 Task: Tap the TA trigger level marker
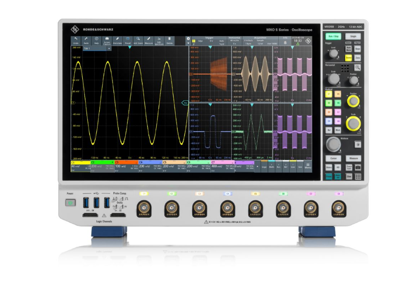click(185, 103)
